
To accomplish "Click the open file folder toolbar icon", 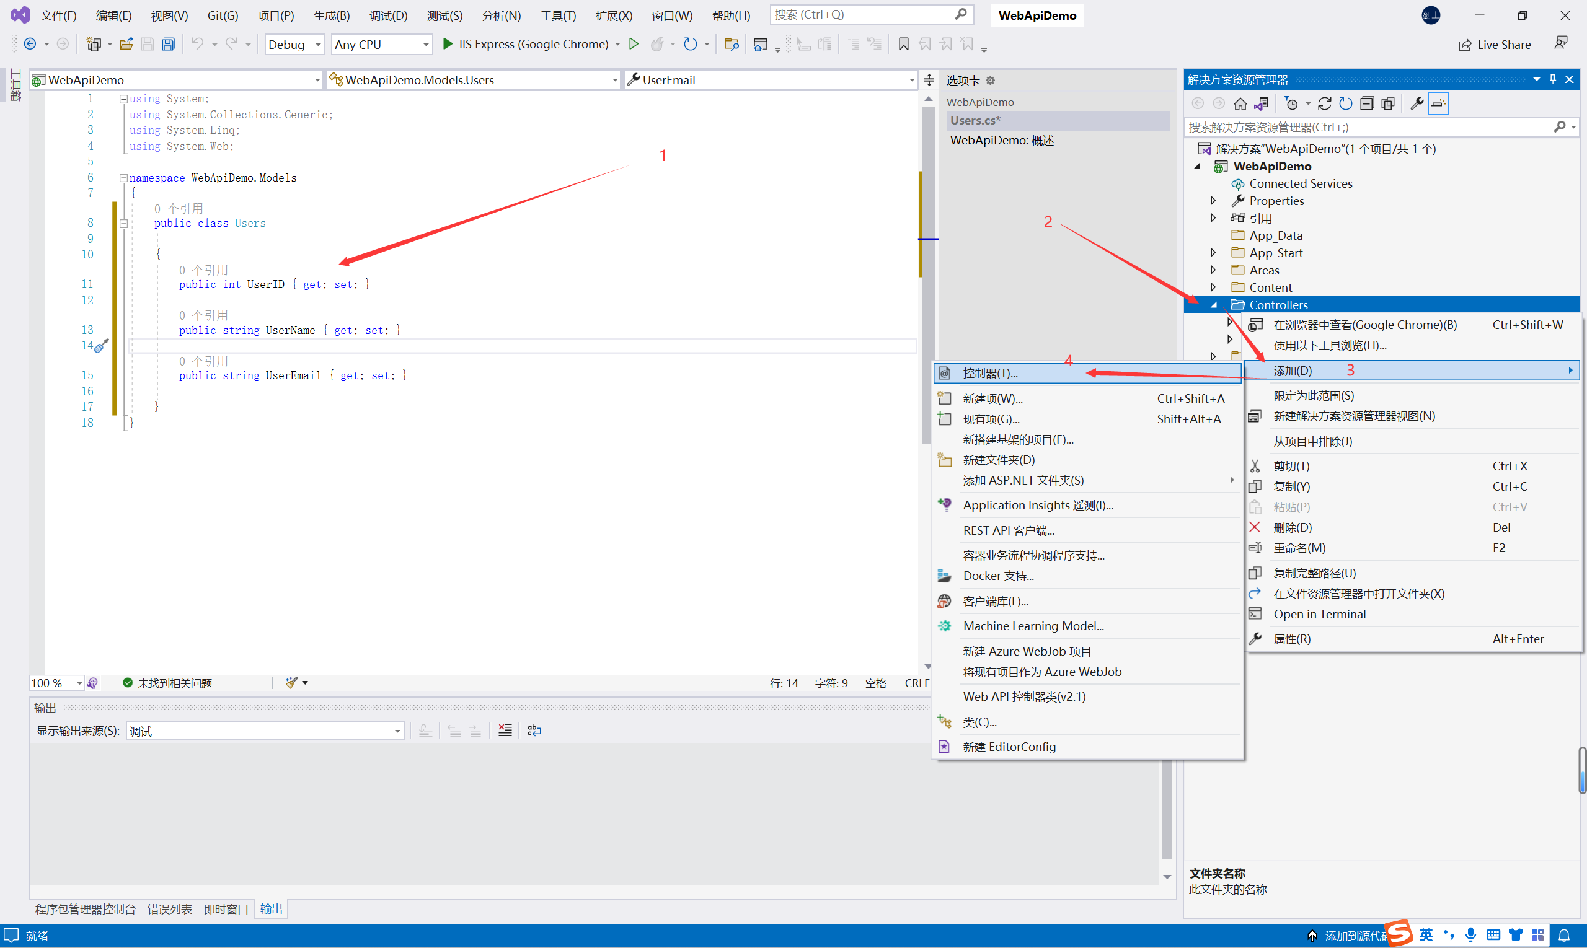I will coord(126,44).
